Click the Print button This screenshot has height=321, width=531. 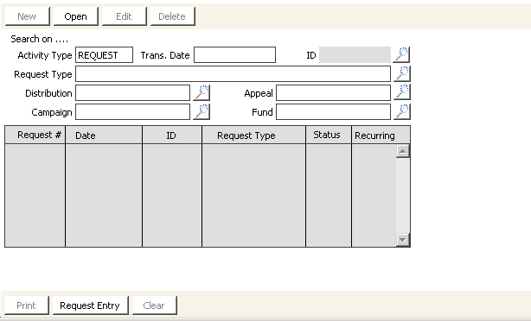pos(27,305)
